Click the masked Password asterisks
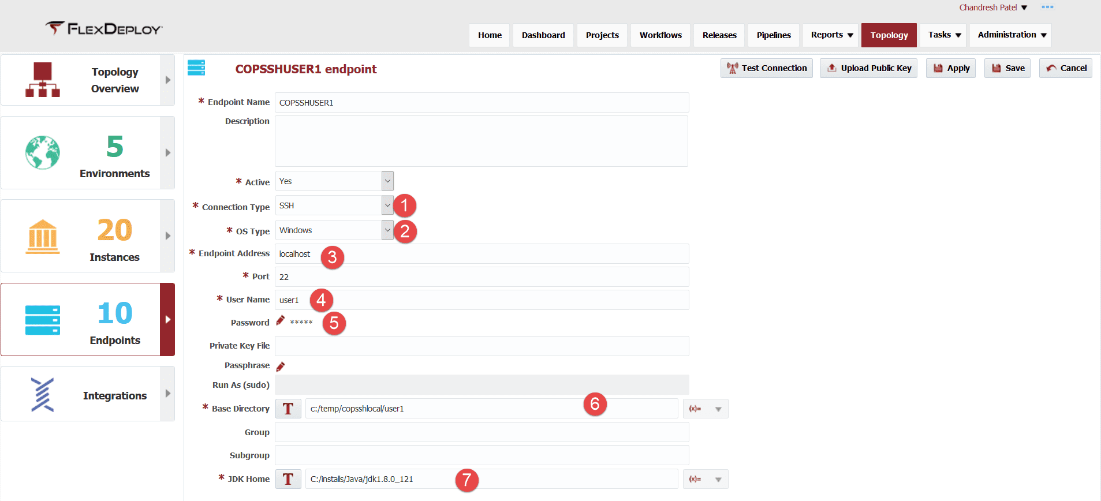Viewport: 1101px width, 501px height. point(301,323)
